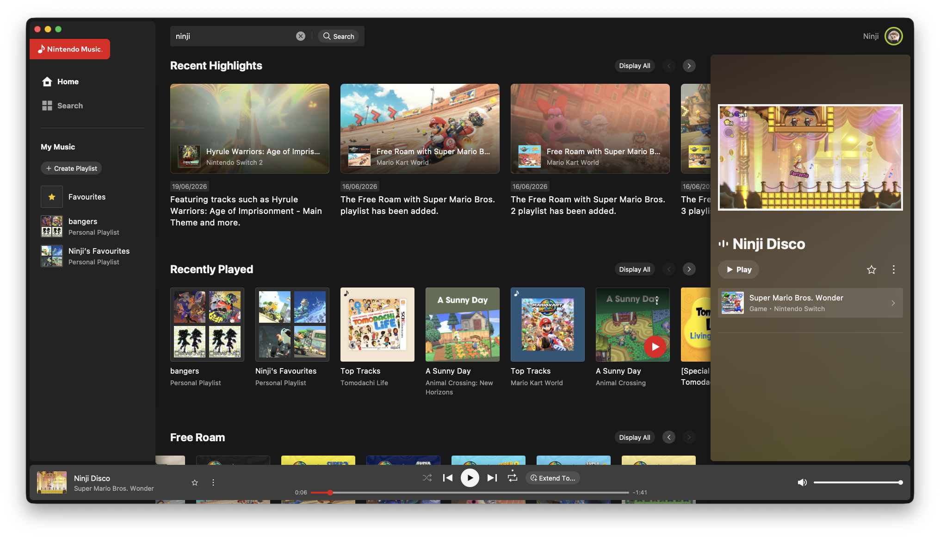
Task: Open Extend To... dropdown
Action: click(x=553, y=478)
